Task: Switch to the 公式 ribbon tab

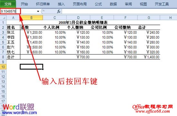Action: 98,4
